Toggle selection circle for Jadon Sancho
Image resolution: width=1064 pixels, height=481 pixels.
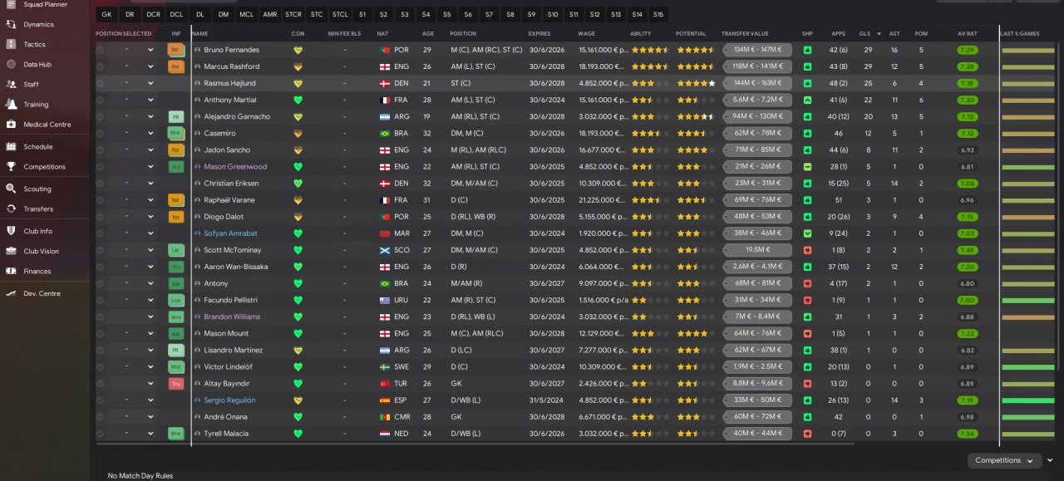[x=101, y=150]
